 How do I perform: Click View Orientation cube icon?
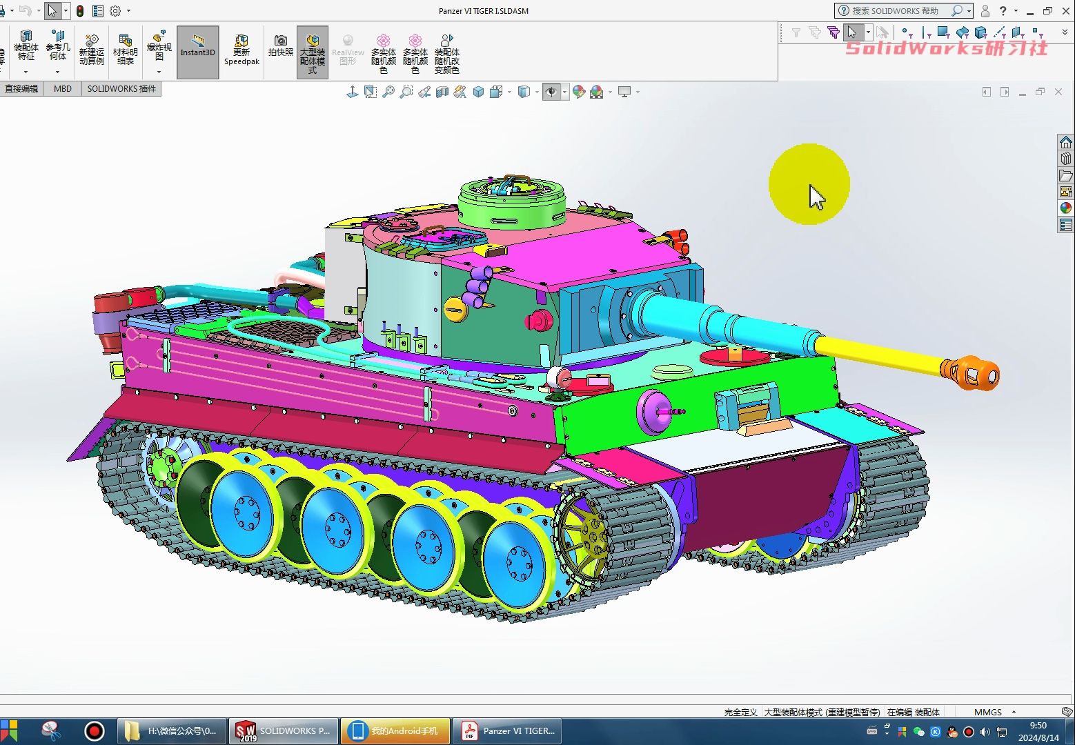point(478,92)
